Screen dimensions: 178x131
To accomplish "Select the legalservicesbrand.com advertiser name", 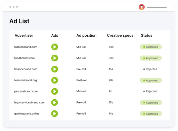I will point(29,102).
